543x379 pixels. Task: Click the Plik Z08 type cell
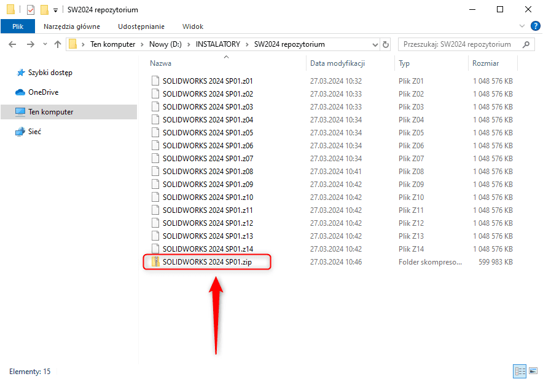(411, 171)
